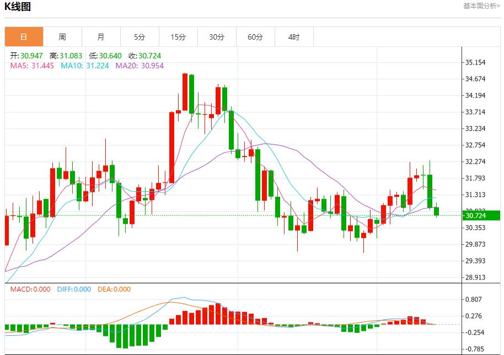Choose the 60分 interval tab
This screenshot has width=504, height=355.
point(255,37)
